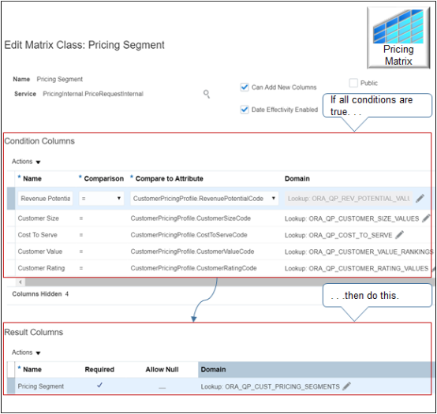
Task: Open Comparison operator dropdown for Revenue Potential
Action: click(102, 199)
